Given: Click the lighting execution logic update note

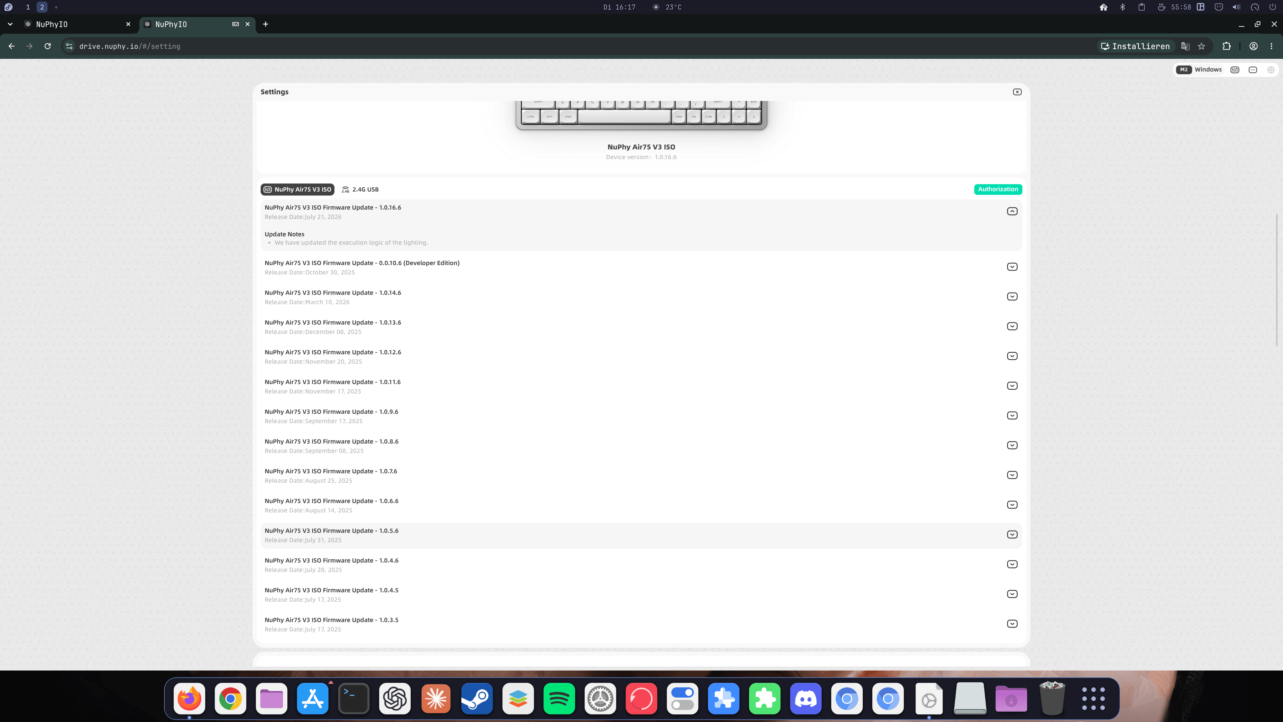Looking at the screenshot, I should point(351,243).
